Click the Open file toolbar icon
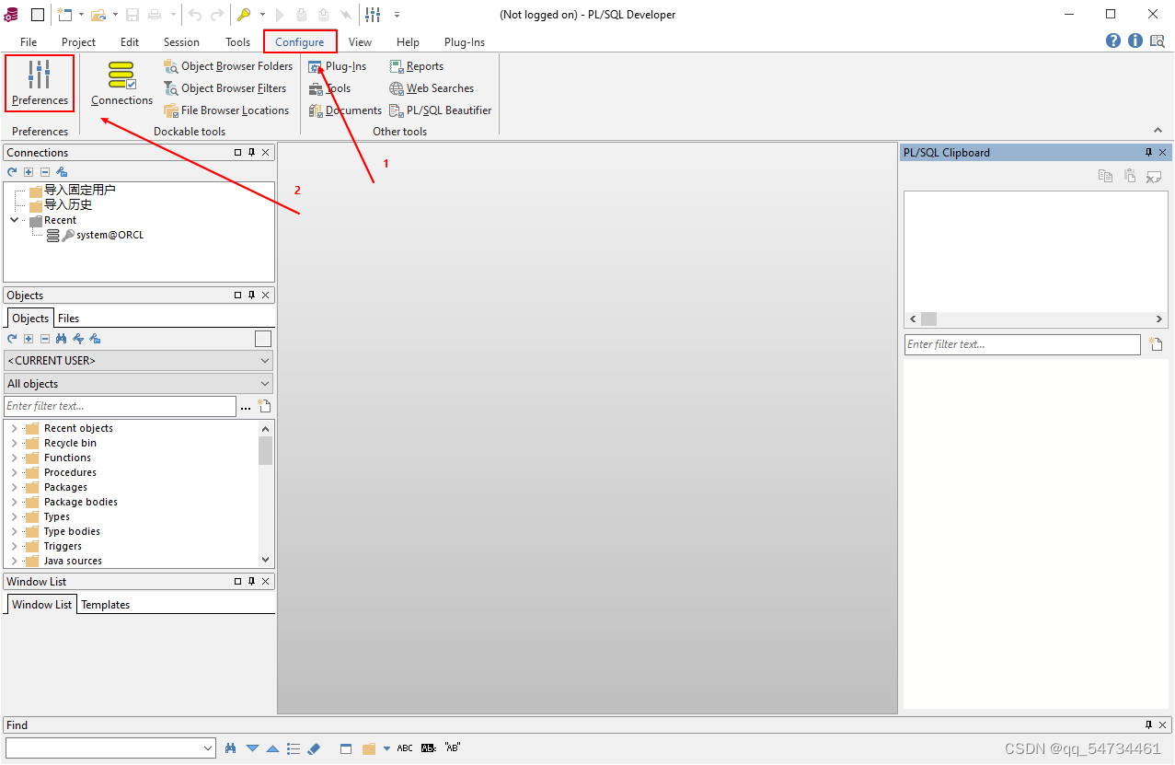The image size is (1175, 765). click(x=98, y=15)
